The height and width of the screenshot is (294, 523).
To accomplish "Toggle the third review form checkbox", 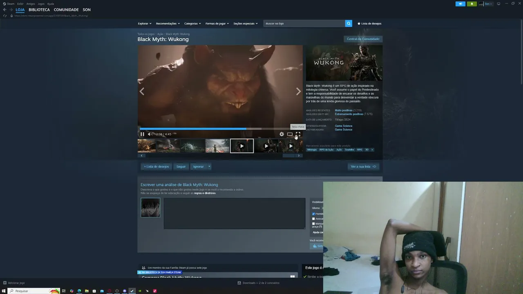I will click(x=313, y=224).
